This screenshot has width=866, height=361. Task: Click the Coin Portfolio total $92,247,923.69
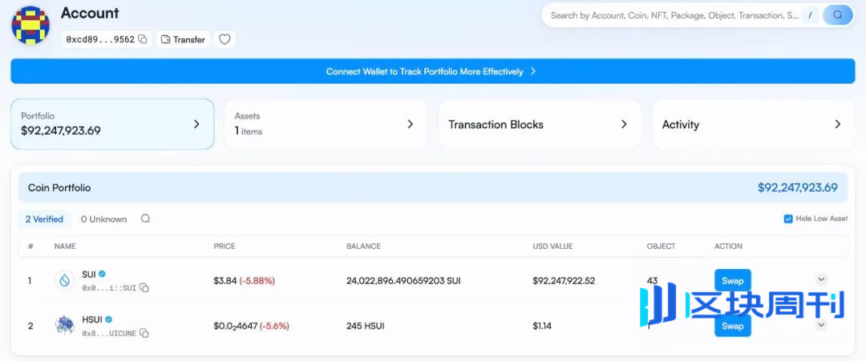pyautogui.click(x=798, y=187)
